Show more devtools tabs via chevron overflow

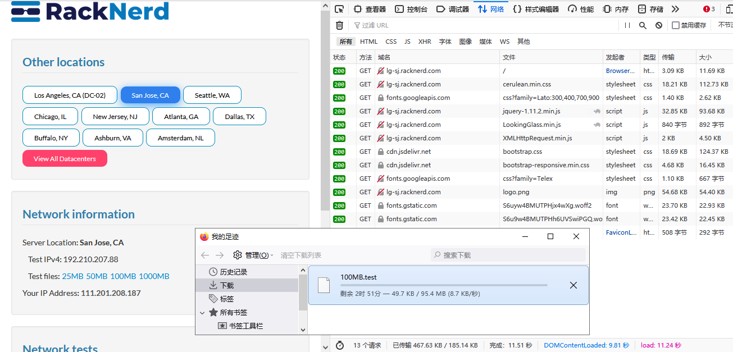tap(675, 9)
